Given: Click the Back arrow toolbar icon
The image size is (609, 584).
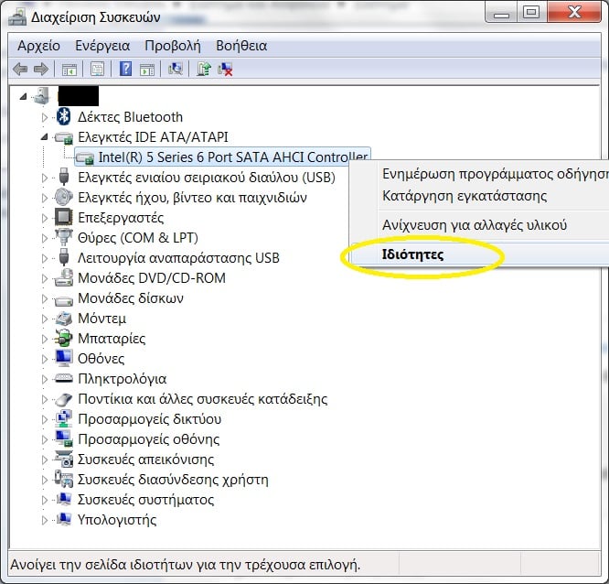Looking at the screenshot, I should 20,70.
